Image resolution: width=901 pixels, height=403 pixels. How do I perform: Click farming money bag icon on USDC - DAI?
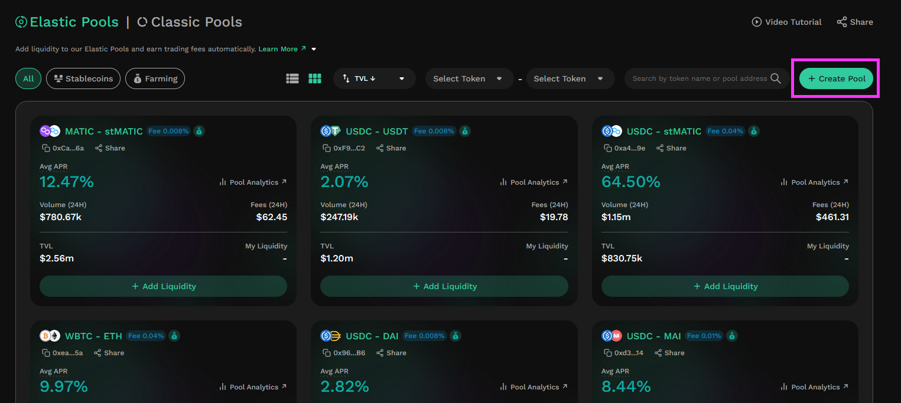(455, 336)
